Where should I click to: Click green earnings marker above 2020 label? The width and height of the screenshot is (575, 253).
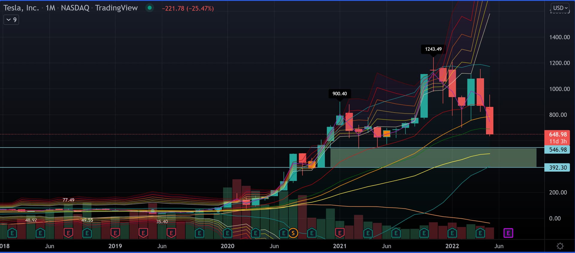(227, 233)
